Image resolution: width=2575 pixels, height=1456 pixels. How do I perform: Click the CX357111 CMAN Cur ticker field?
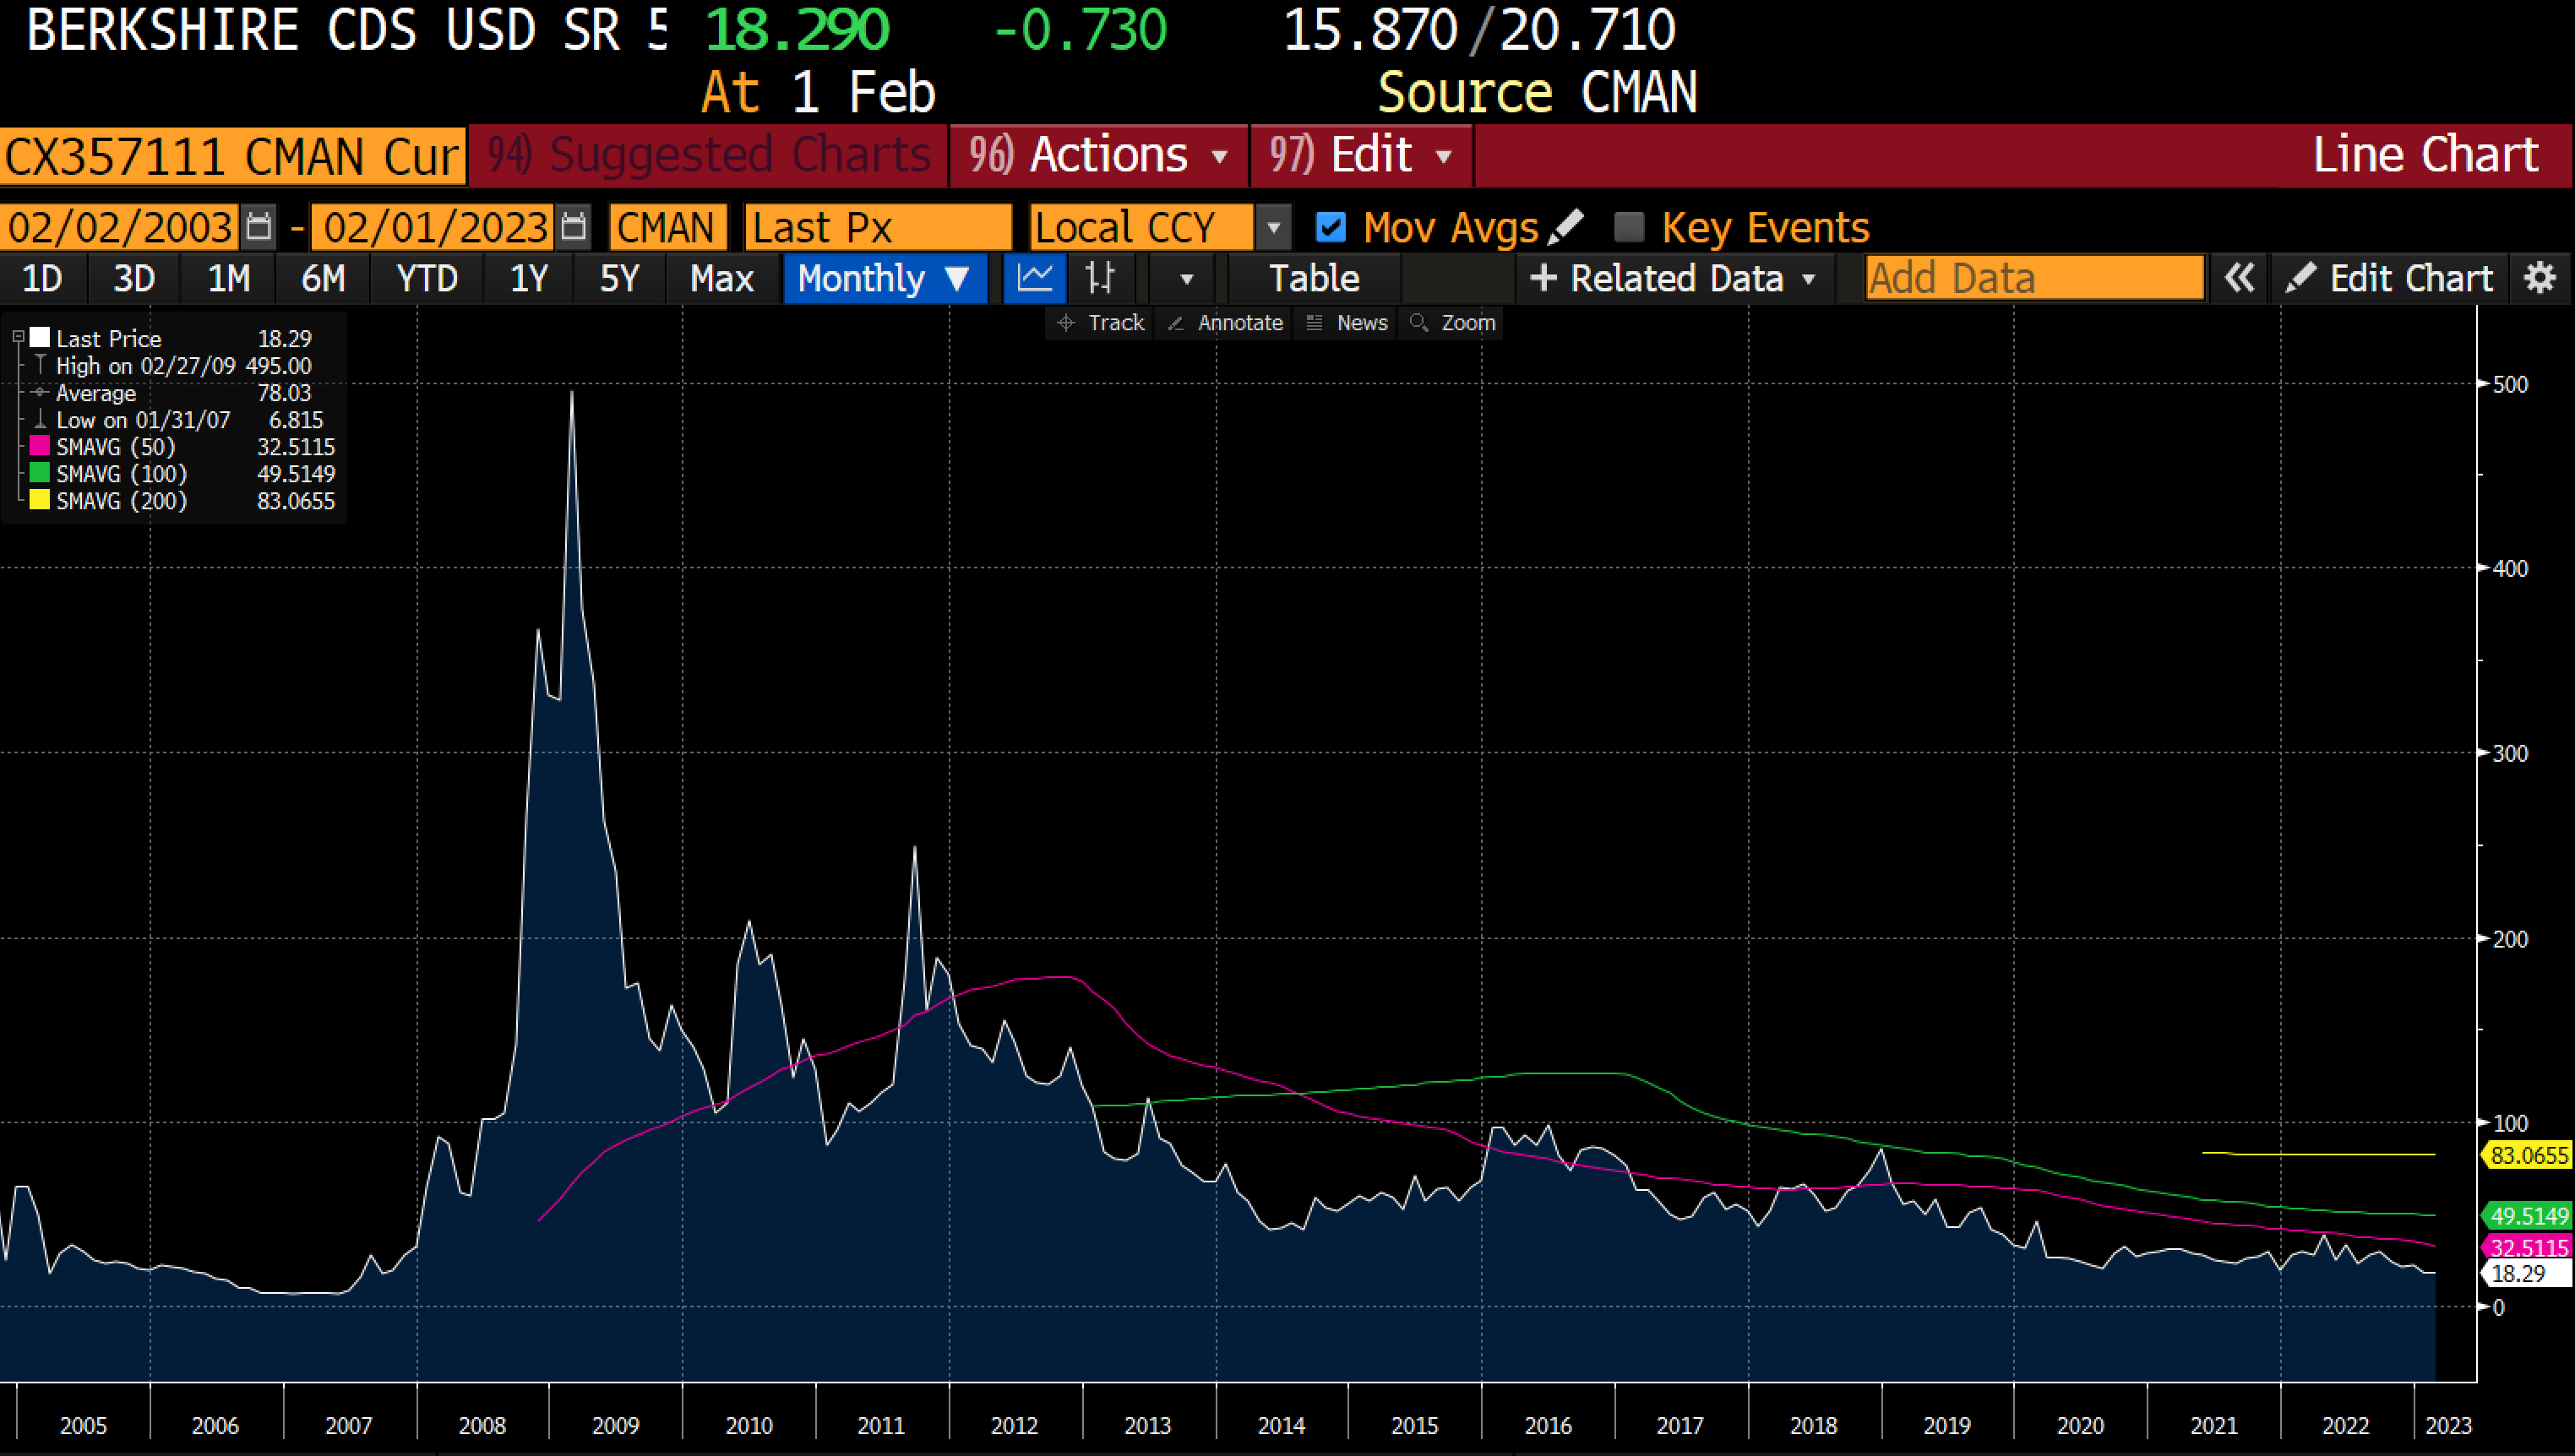pos(232,156)
